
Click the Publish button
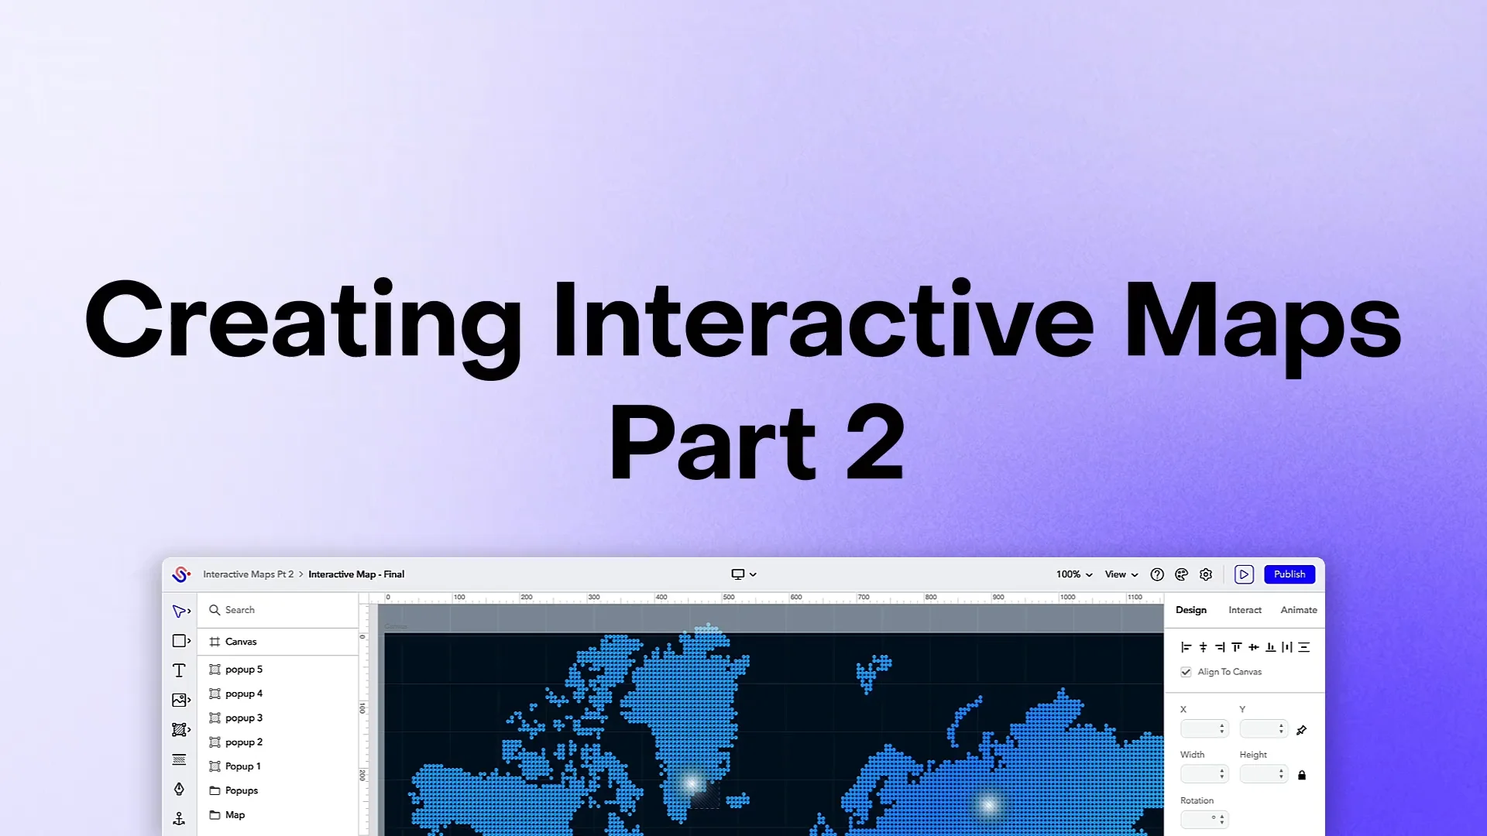click(x=1289, y=574)
